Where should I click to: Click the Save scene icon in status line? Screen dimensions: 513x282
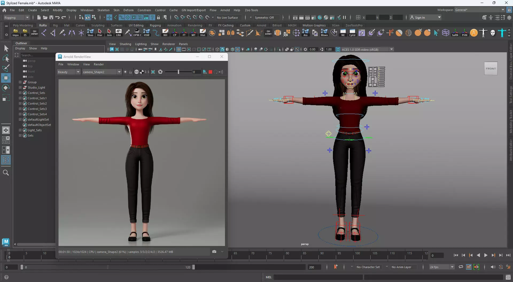[x=51, y=18]
